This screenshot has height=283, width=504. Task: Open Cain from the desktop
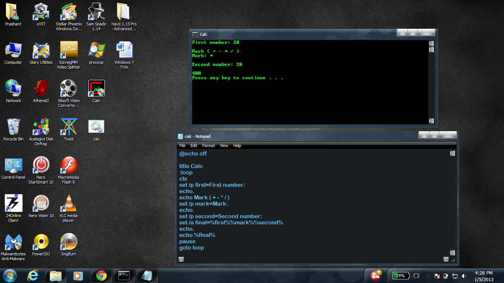96,88
